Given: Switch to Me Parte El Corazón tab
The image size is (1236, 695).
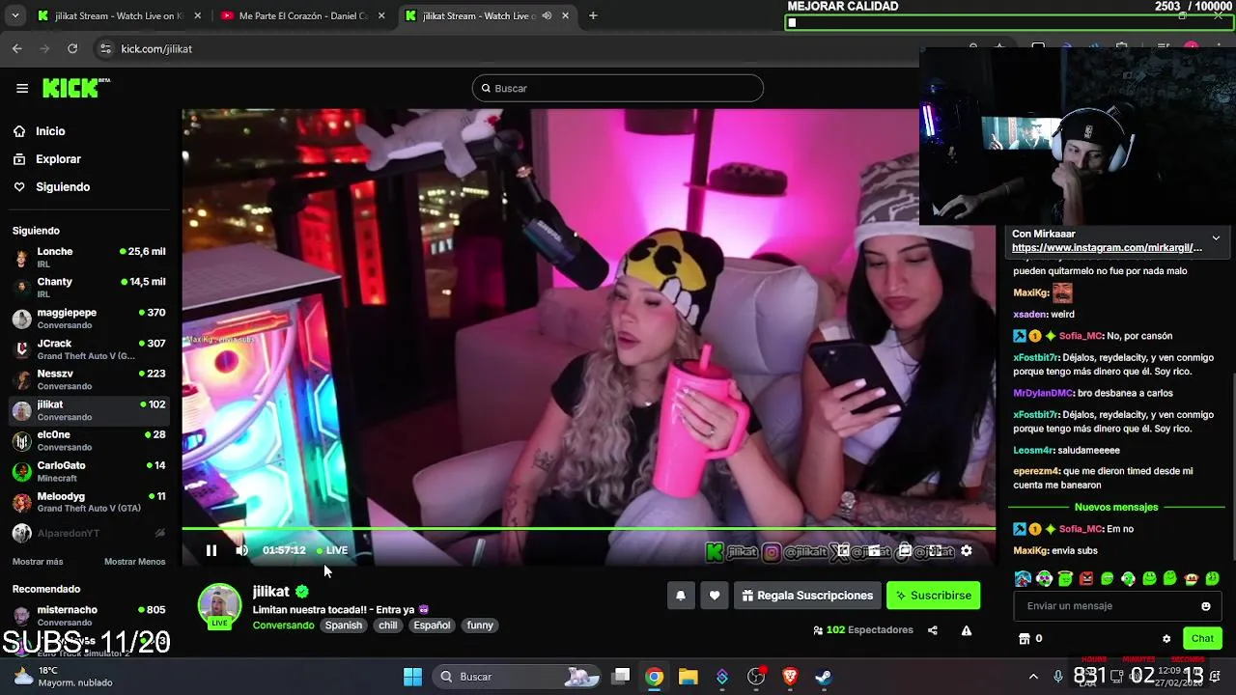Looking at the screenshot, I should coord(303,15).
